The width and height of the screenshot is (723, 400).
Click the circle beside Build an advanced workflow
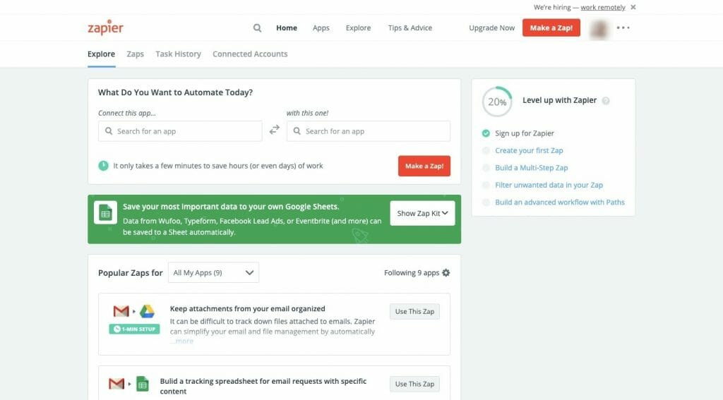tap(486, 202)
